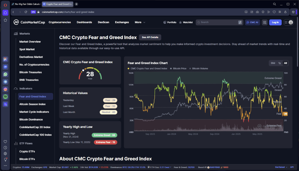Open the Opera menu logo
The width and height of the screenshot is (299, 171).
pos(5,5)
